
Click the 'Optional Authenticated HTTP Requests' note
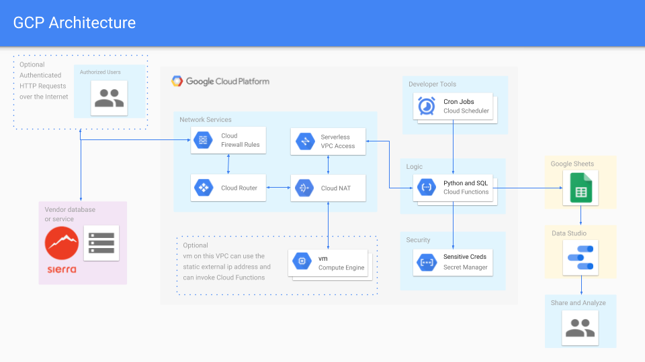coord(44,80)
